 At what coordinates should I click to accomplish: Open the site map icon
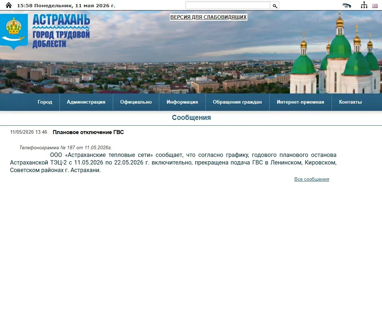point(364,5)
